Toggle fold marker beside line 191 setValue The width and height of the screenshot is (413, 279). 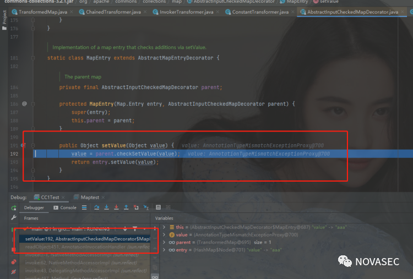(33, 145)
